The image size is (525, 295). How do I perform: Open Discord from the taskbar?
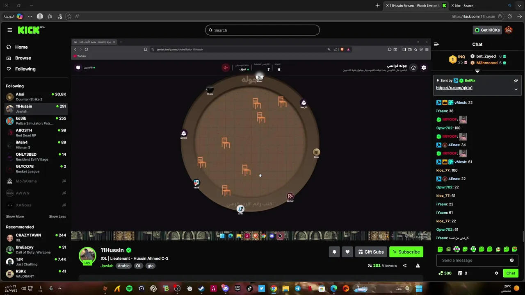click(x=225, y=288)
